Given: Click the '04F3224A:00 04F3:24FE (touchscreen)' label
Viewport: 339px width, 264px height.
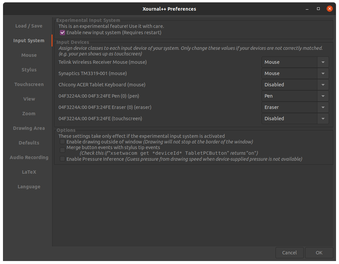Looking at the screenshot, I should (100, 119).
